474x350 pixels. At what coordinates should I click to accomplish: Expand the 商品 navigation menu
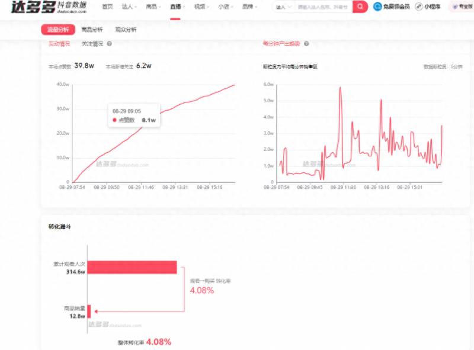coord(153,7)
